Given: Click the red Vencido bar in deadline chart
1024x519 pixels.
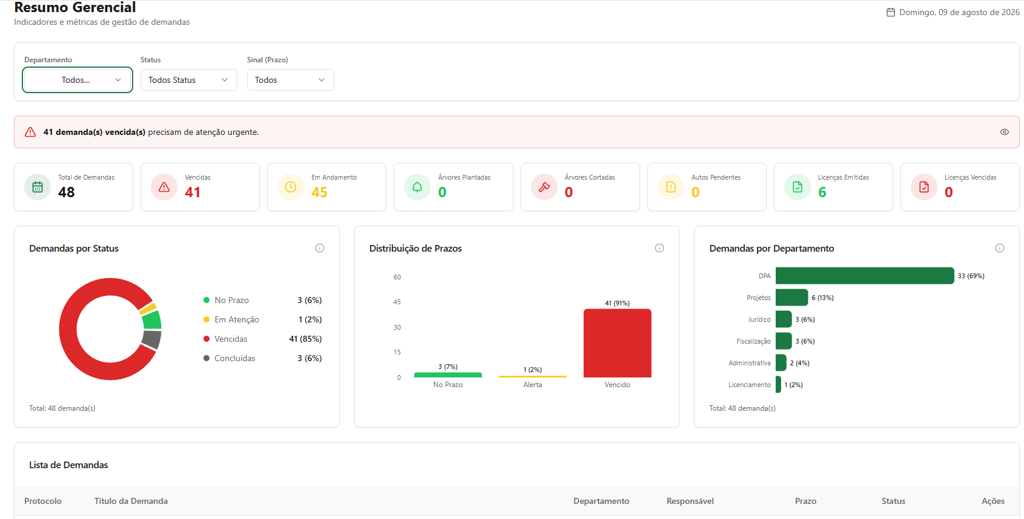Looking at the screenshot, I should (617, 343).
